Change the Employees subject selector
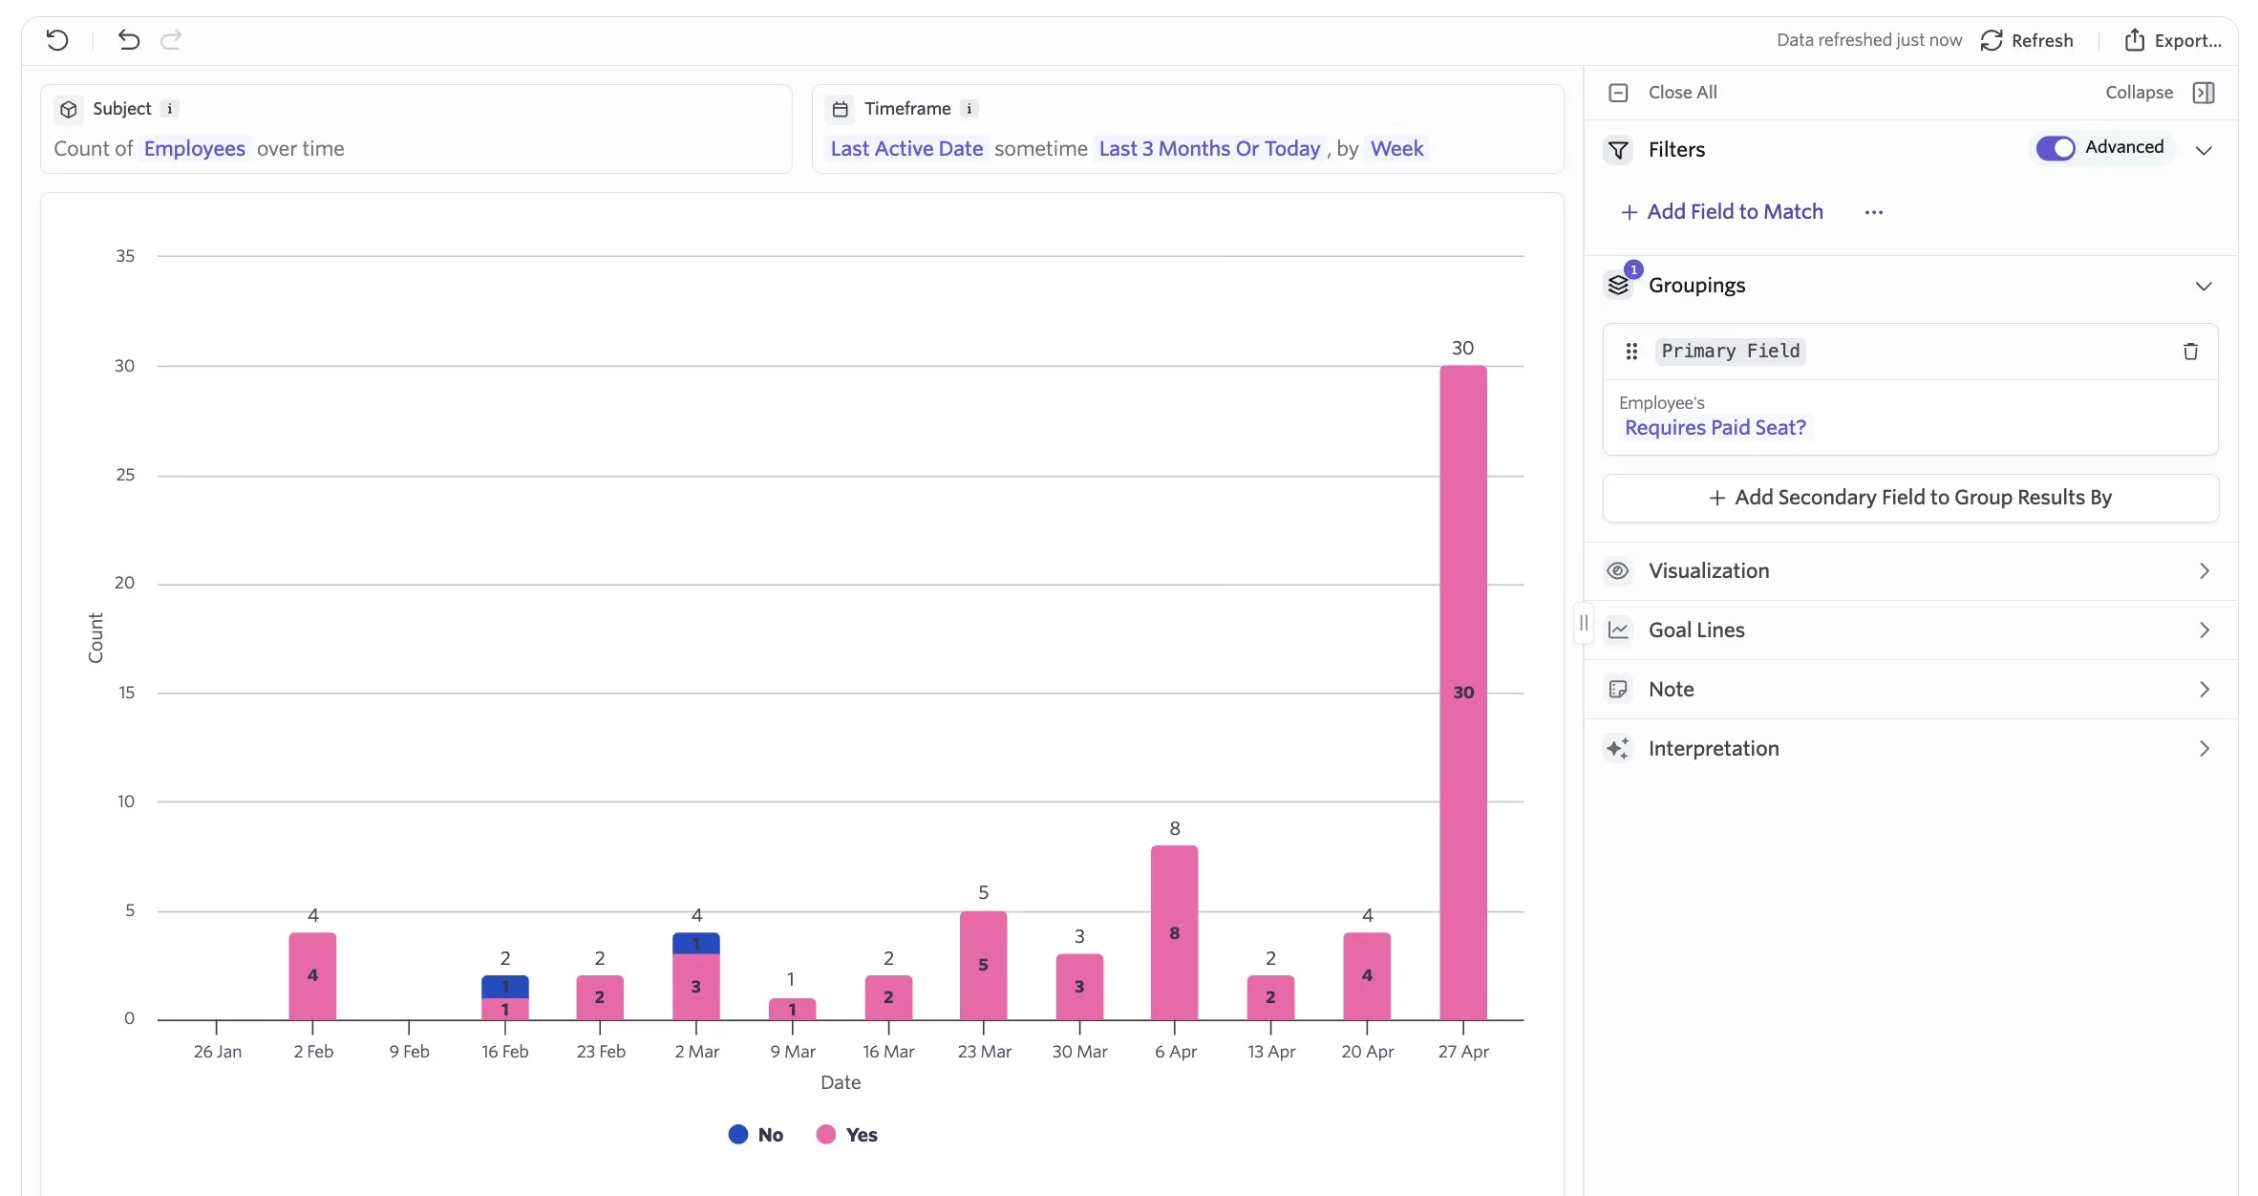 pos(195,149)
